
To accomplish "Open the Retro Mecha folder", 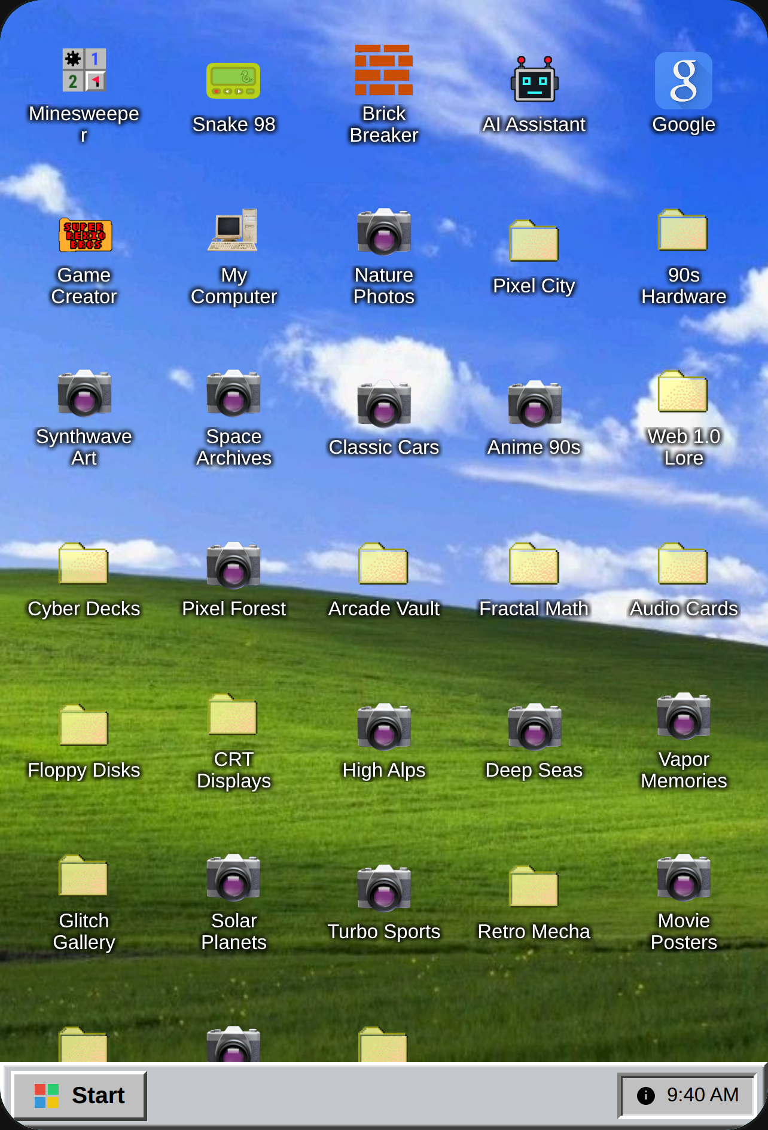I will (x=534, y=887).
